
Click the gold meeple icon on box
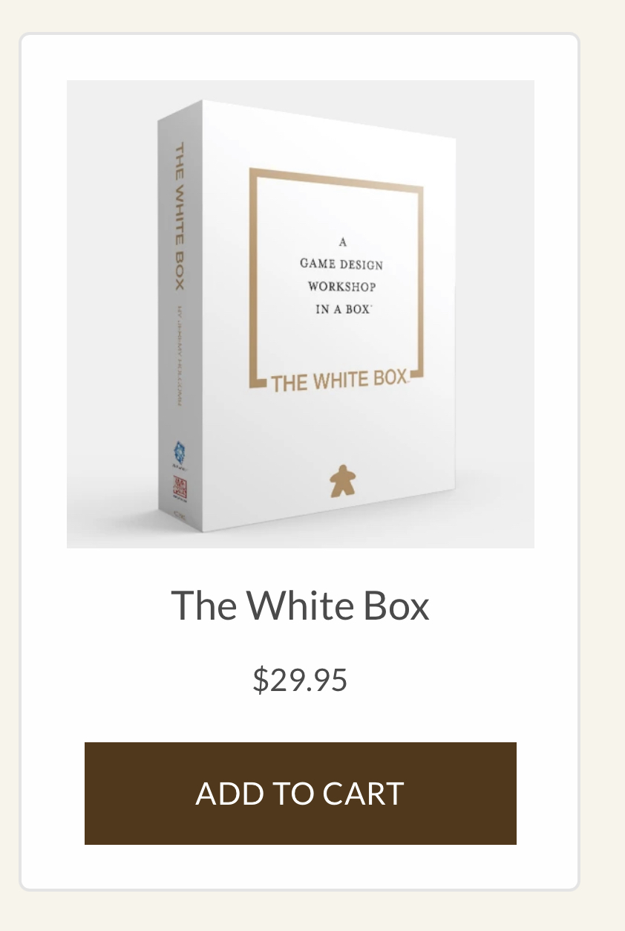coord(343,481)
